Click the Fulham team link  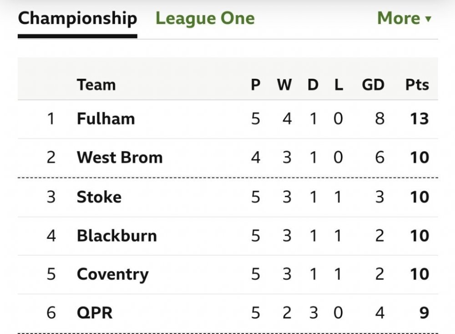point(106,119)
